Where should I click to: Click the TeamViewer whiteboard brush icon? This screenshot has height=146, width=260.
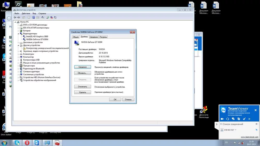(244, 119)
